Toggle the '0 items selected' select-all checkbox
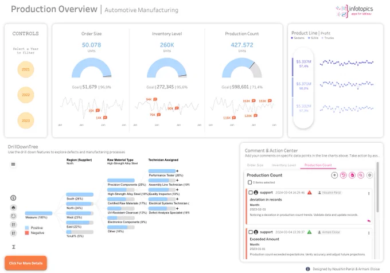 click(x=249, y=182)
